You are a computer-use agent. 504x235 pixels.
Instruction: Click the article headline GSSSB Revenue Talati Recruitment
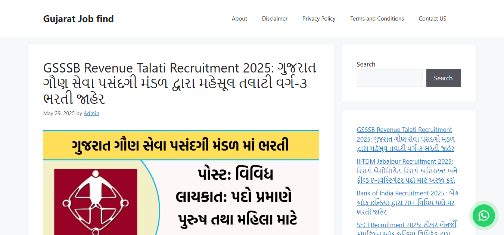pyautogui.click(x=180, y=84)
